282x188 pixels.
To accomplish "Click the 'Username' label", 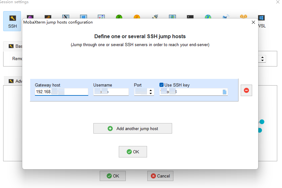I will (103, 85).
